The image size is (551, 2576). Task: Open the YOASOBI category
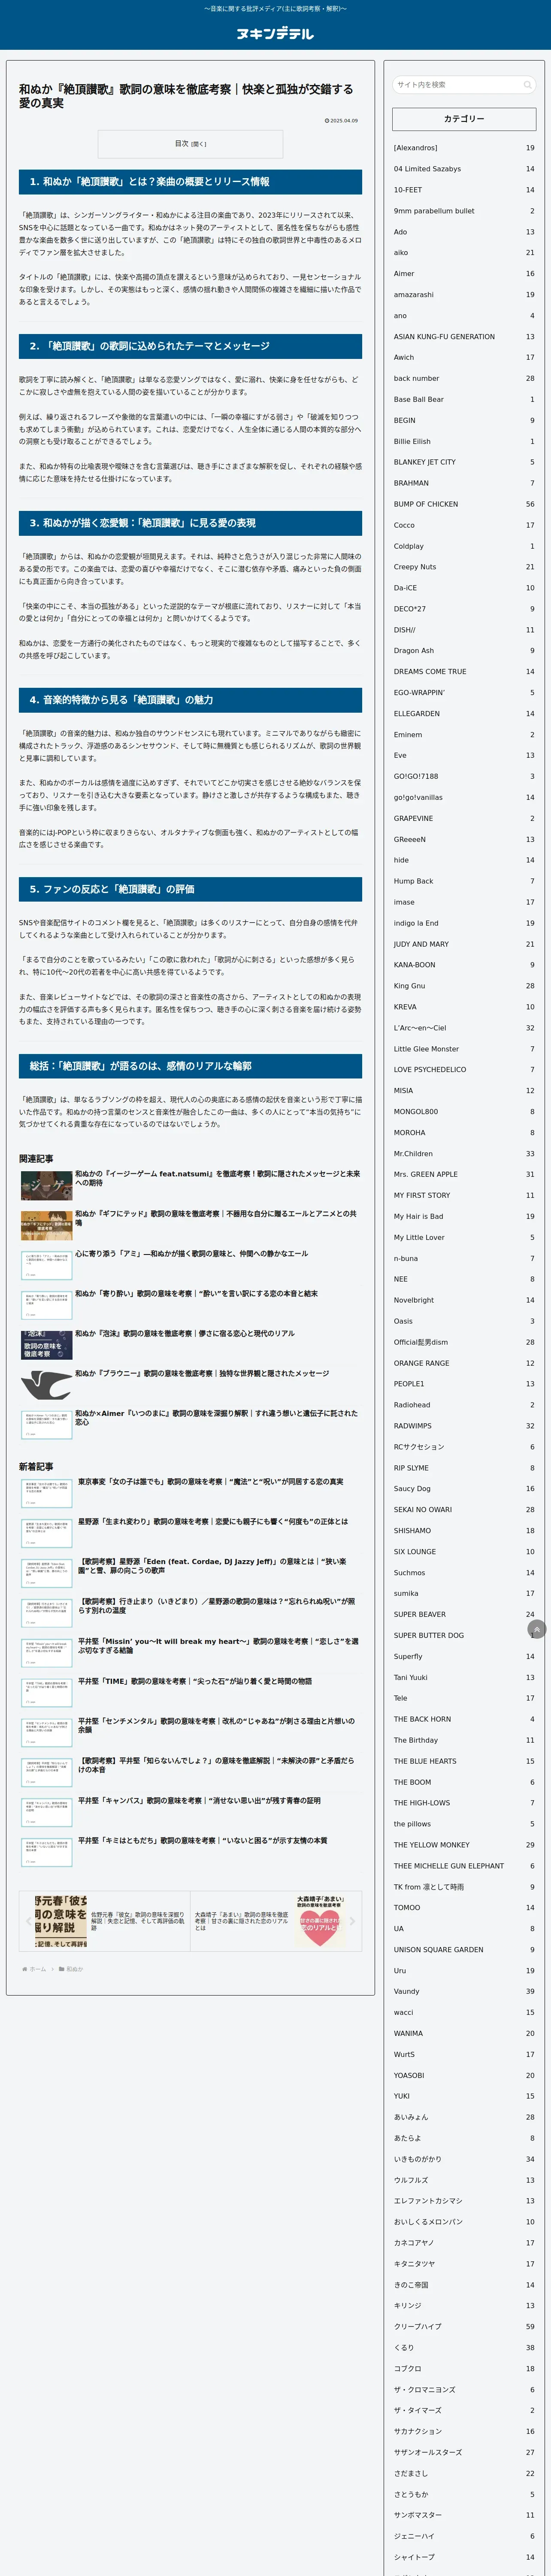click(464, 2075)
